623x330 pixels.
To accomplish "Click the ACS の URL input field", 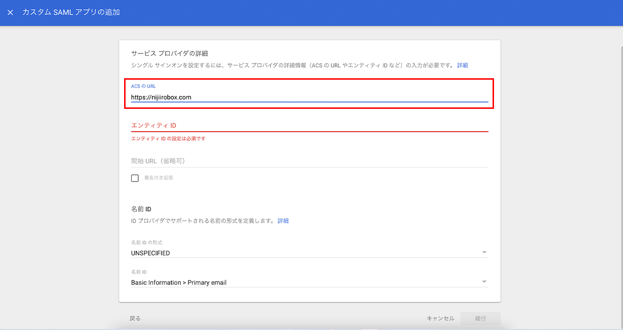I will pyautogui.click(x=309, y=97).
